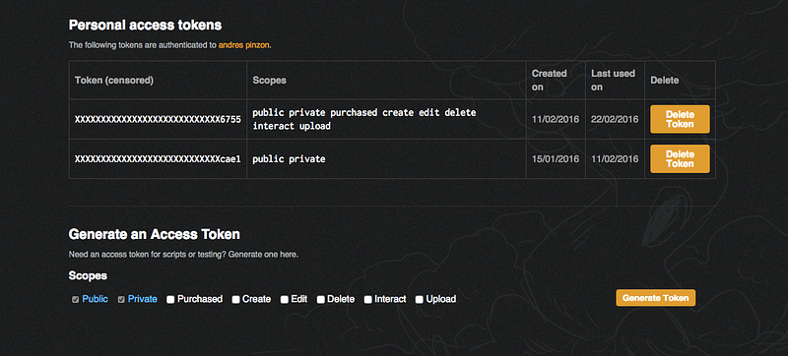
Task: Tick the Delete scope checkbox
Action: click(x=321, y=299)
